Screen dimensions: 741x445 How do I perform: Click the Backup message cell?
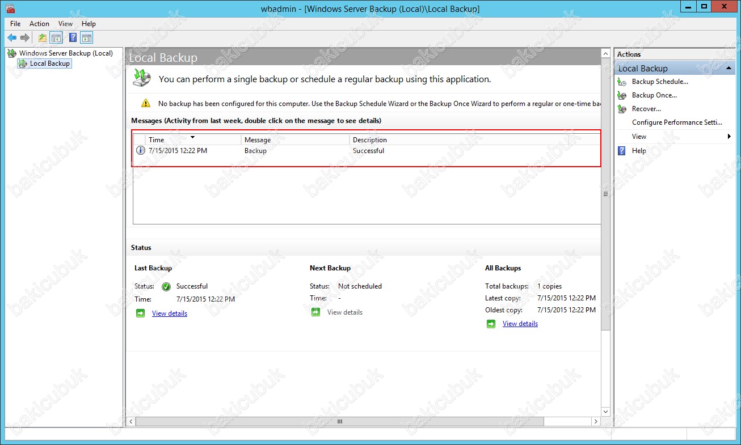255,151
